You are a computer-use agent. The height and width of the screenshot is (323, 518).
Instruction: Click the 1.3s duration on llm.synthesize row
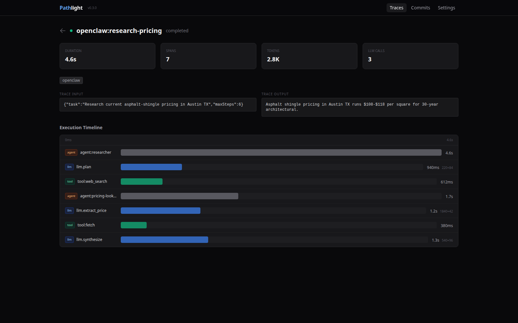[x=435, y=240]
